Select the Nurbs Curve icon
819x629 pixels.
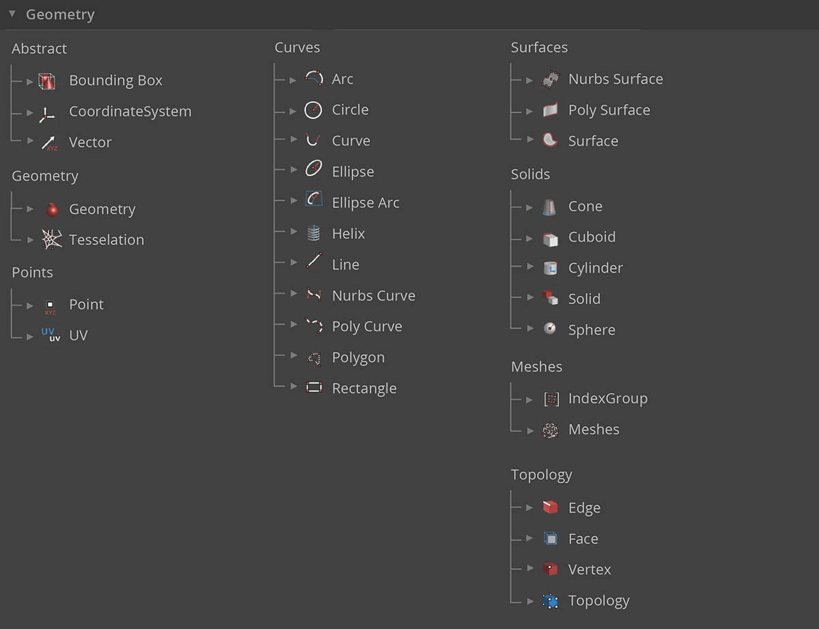[313, 295]
